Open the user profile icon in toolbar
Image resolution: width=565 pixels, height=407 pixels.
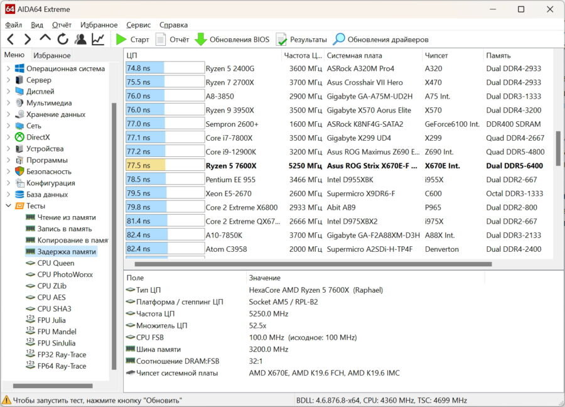tap(80, 39)
